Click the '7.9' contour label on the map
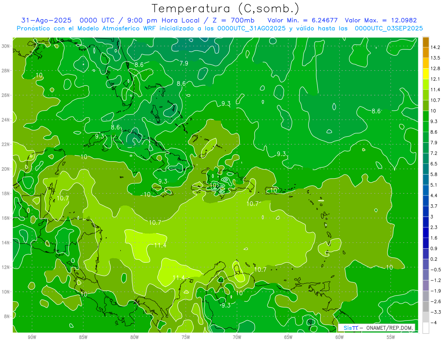 pyautogui.click(x=184, y=63)
